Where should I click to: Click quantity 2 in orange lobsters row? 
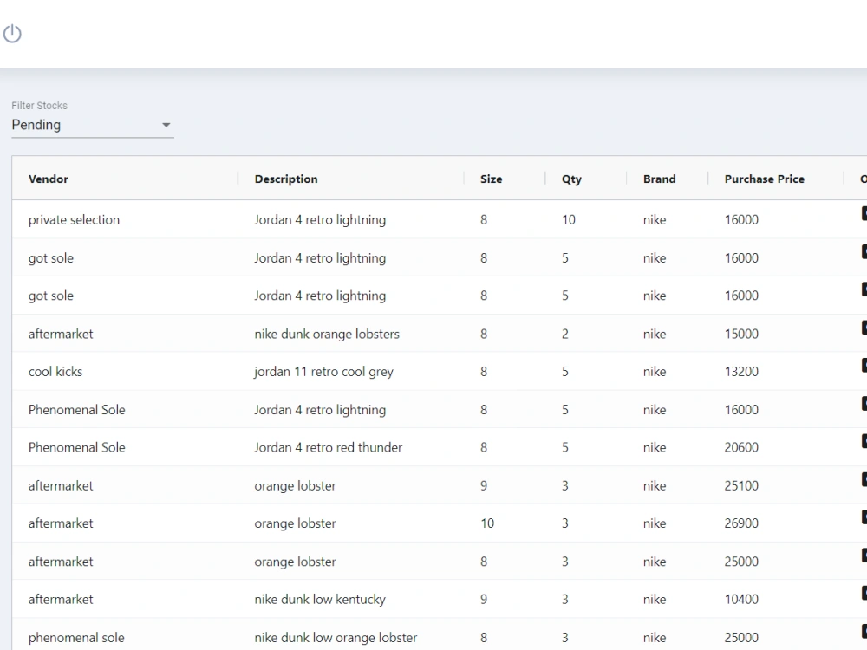point(565,334)
